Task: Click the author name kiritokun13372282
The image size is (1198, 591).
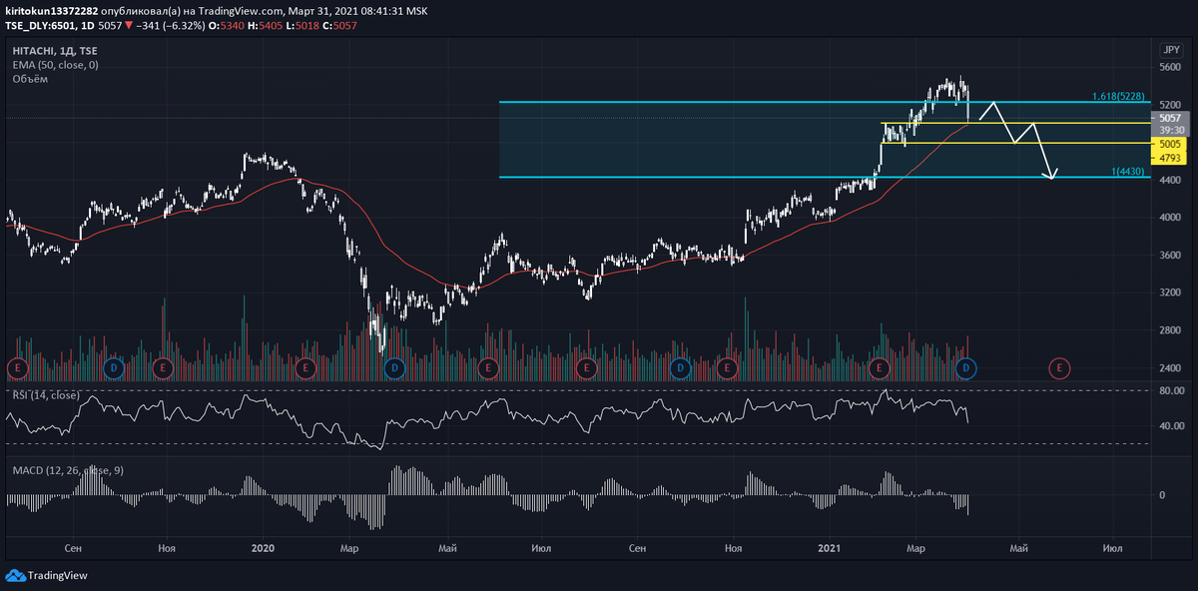Action: (x=52, y=10)
